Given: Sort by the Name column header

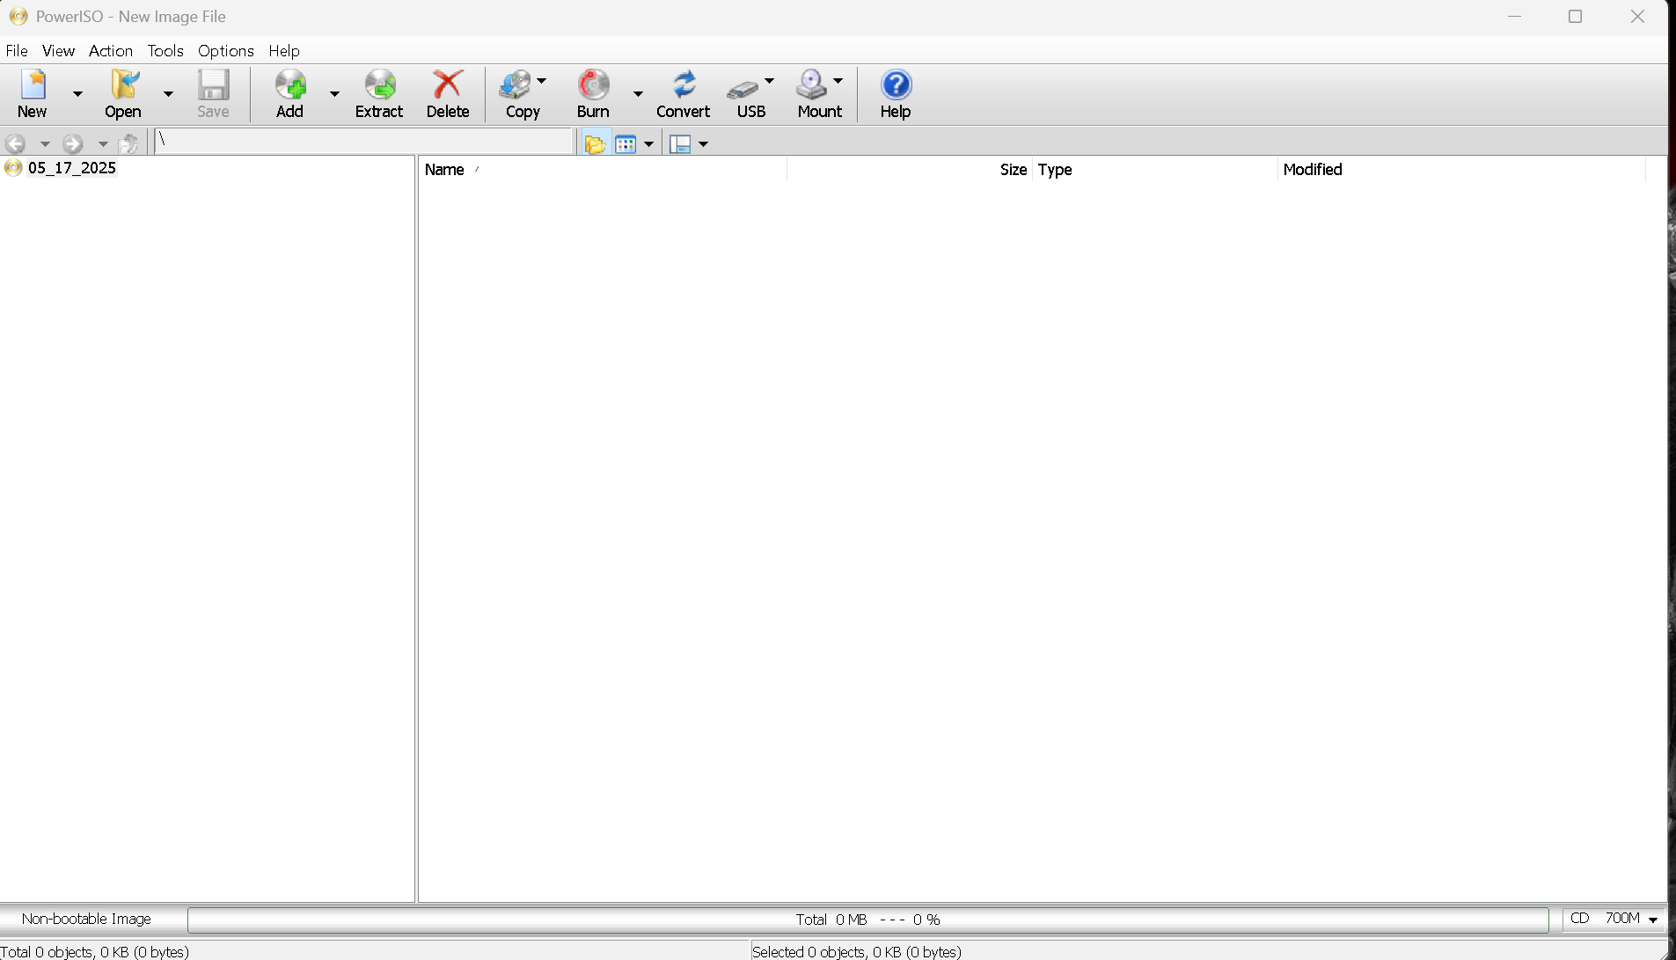Looking at the screenshot, I should pyautogui.click(x=603, y=169).
